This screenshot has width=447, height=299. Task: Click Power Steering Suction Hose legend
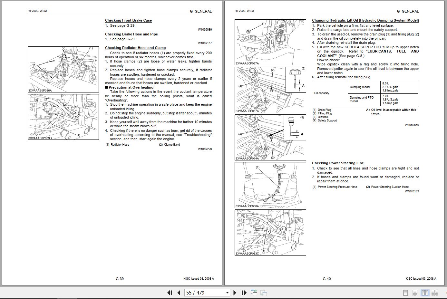pyautogui.click(x=387, y=187)
